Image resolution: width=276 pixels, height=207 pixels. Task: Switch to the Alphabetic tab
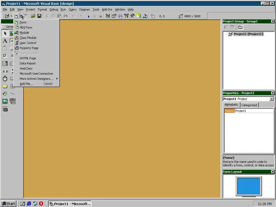pos(231,105)
